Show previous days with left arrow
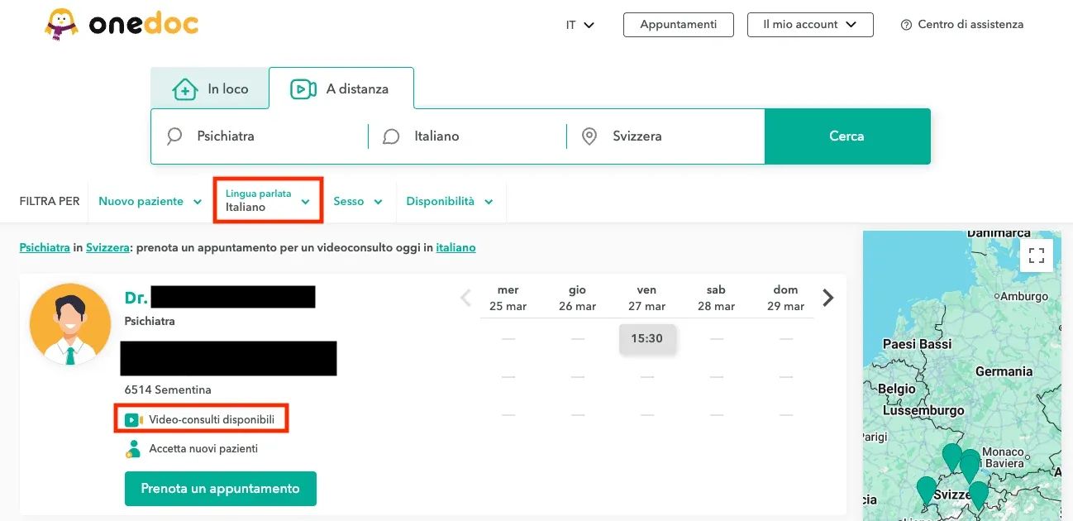This screenshot has width=1073, height=521. [465, 298]
